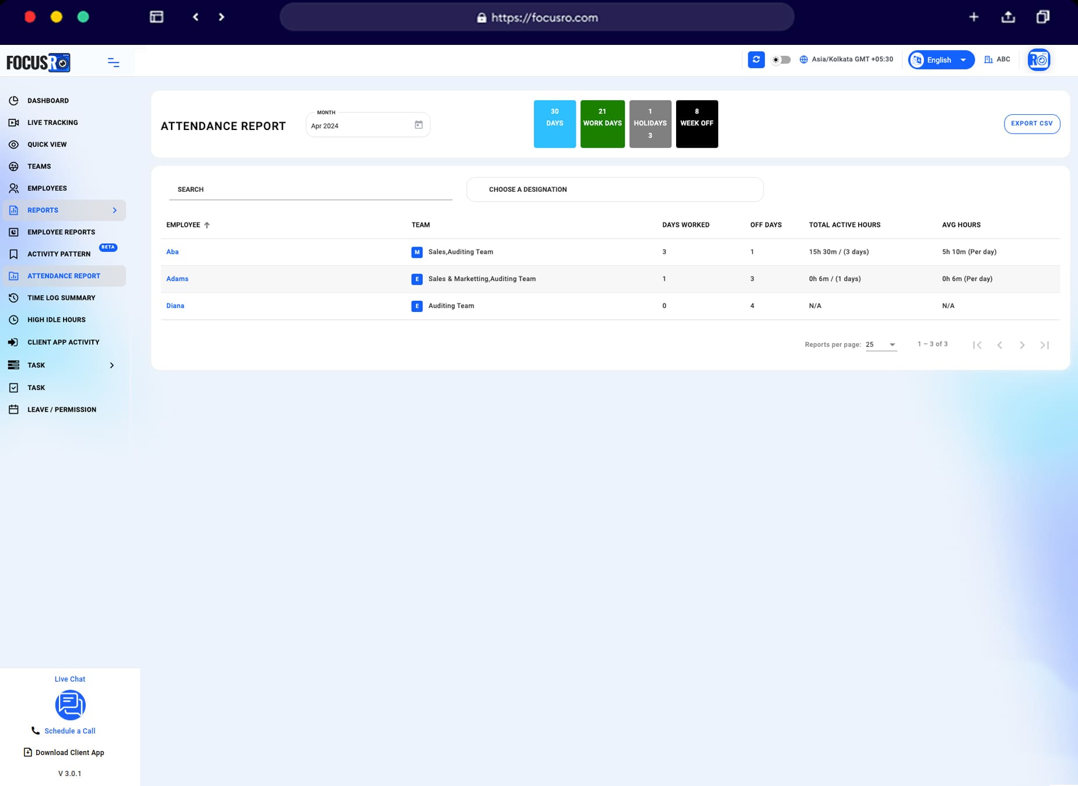Image resolution: width=1078 pixels, height=786 pixels.
Task: Open the RO profile avatar
Action: 1038,59
